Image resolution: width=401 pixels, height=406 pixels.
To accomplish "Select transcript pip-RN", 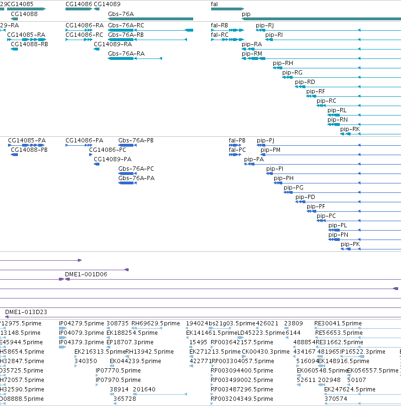I will [x=364, y=124].
